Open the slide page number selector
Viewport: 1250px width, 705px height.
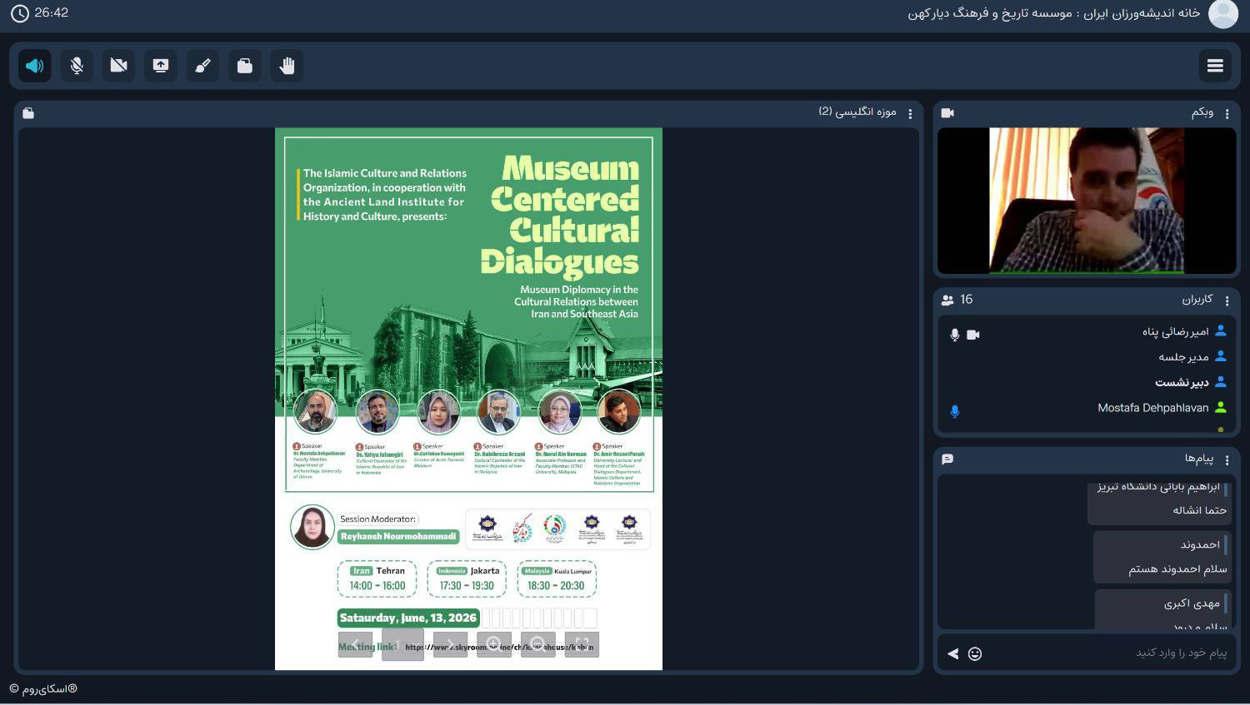point(402,645)
